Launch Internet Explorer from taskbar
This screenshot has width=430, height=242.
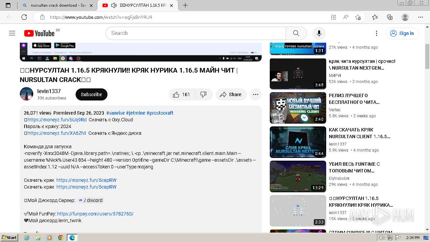point(27,238)
